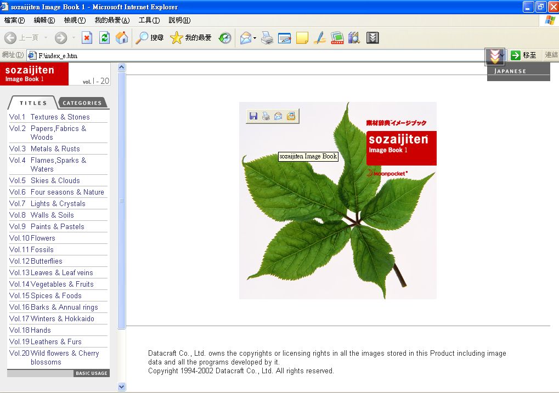Image resolution: width=559 pixels, height=393 pixels.
Task: Click the print icon on image toolbar
Action: [266, 116]
